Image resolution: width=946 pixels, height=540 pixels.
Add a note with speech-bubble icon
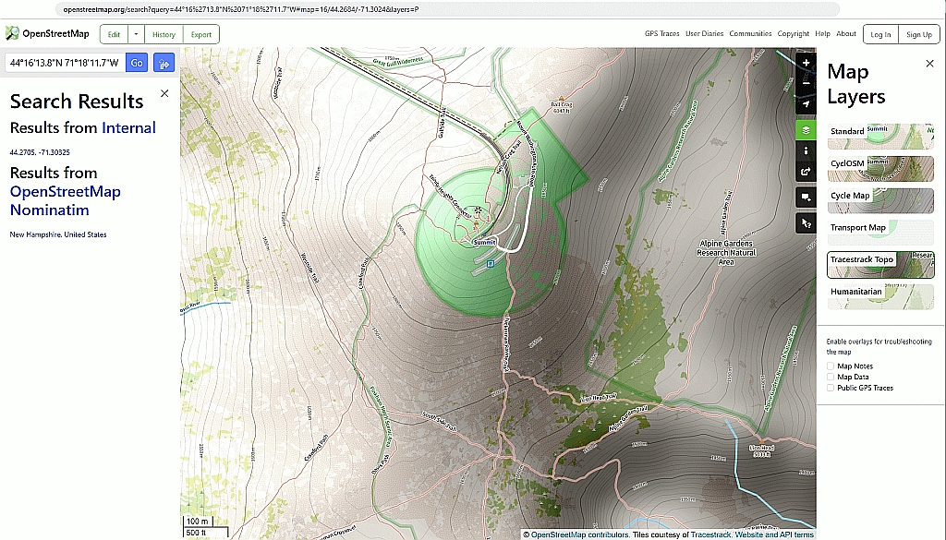click(x=806, y=197)
